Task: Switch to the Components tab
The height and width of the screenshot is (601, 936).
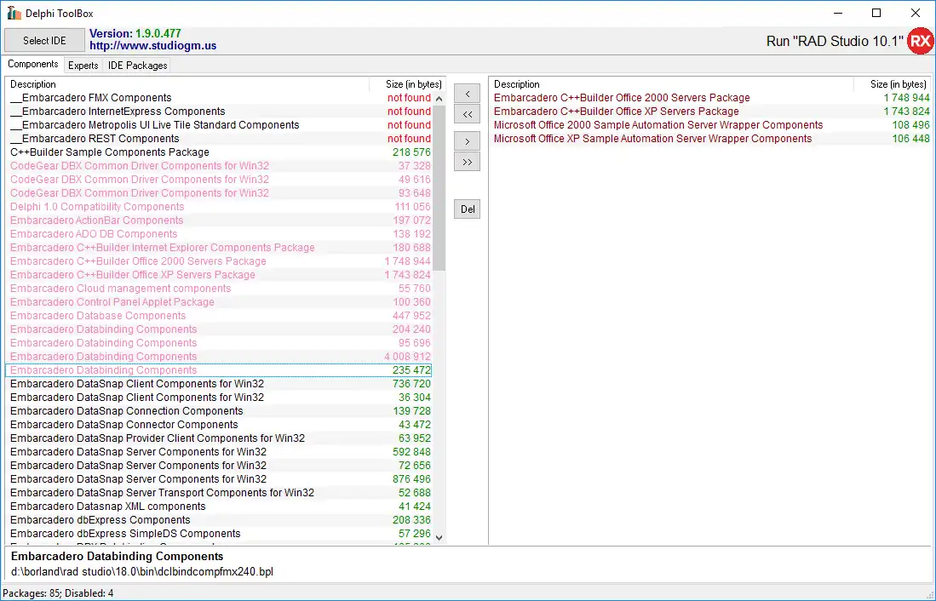Action: 33,64
